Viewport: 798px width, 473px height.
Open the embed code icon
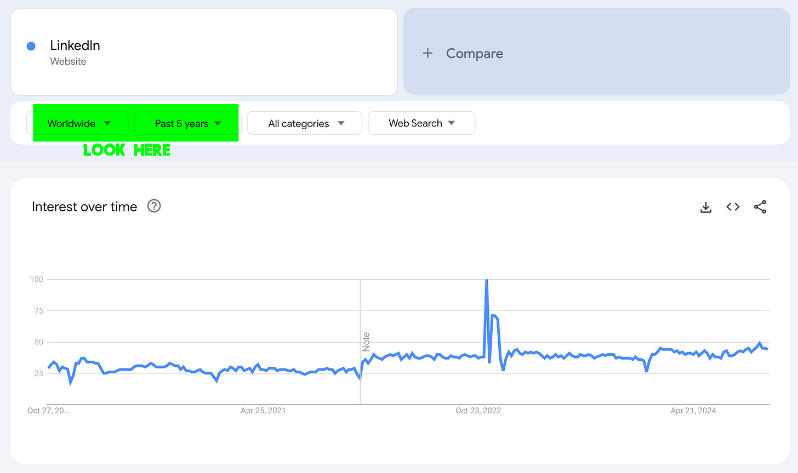click(x=733, y=207)
